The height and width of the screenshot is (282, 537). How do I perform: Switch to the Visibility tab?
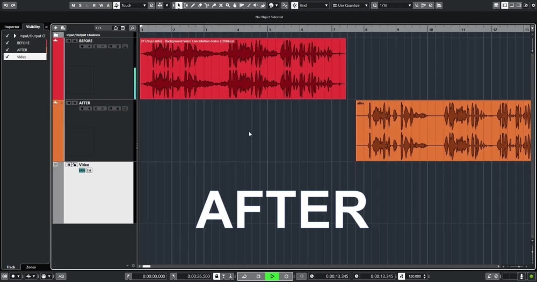tap(33, 27)
